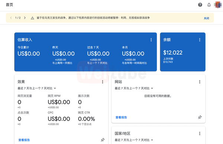Click the 网页 RPM US$0.00 value

click(x=59, y=102)
